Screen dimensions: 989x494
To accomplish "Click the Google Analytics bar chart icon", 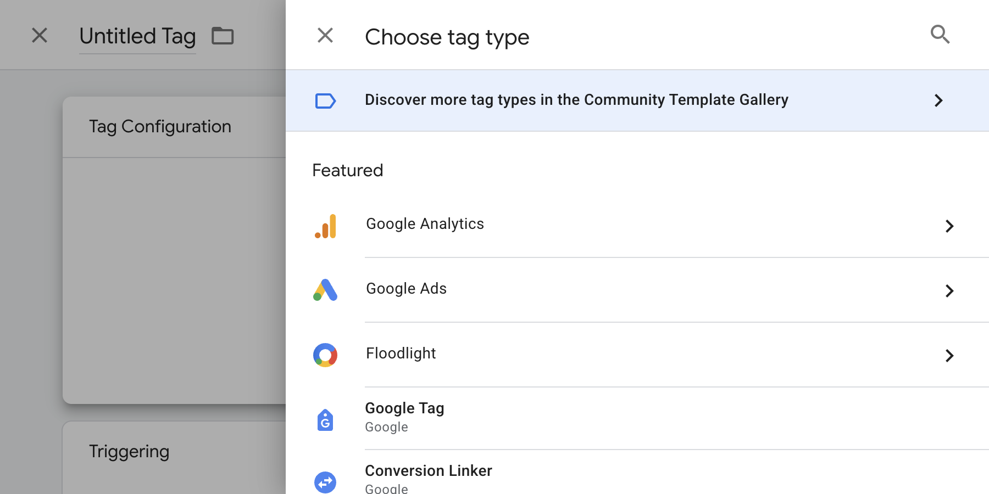I will point(325,226).
